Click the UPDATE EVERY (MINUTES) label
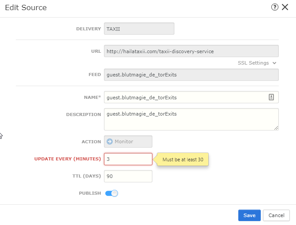Image resolution: width=296 pixels, height=225 pixels. click(67, 159)
